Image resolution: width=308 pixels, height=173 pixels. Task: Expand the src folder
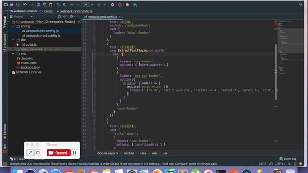click(x=13, y=54)
